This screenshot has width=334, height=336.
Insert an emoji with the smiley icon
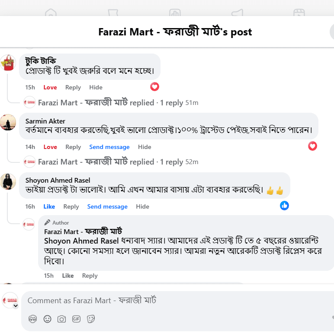(x=47, y=319)
